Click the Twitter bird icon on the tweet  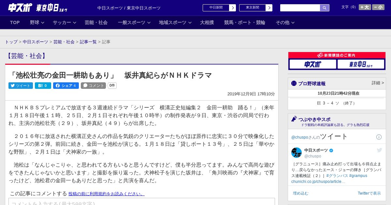pos(379,150)
